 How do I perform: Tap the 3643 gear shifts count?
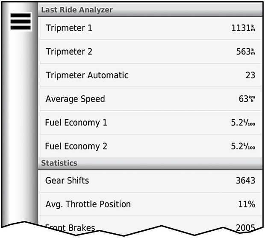pos(245,181)
